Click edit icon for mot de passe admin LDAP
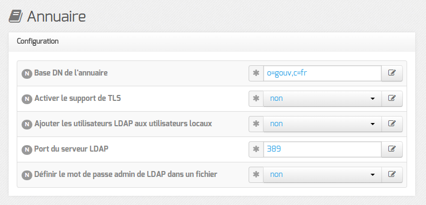Image resolution: width=426 pixels, height=205 pixels. (x=392, y=174)
